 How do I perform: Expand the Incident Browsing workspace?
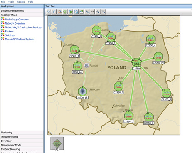point(22,149)
